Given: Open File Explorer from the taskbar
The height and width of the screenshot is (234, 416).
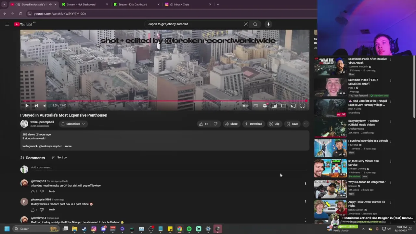Looking at the screenshot, I should 74,229.
